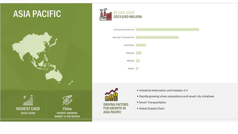Select the Smart Transportation bullet item
Image resolution: width=238 pixels, height=134 pixels.
[153, 102]
